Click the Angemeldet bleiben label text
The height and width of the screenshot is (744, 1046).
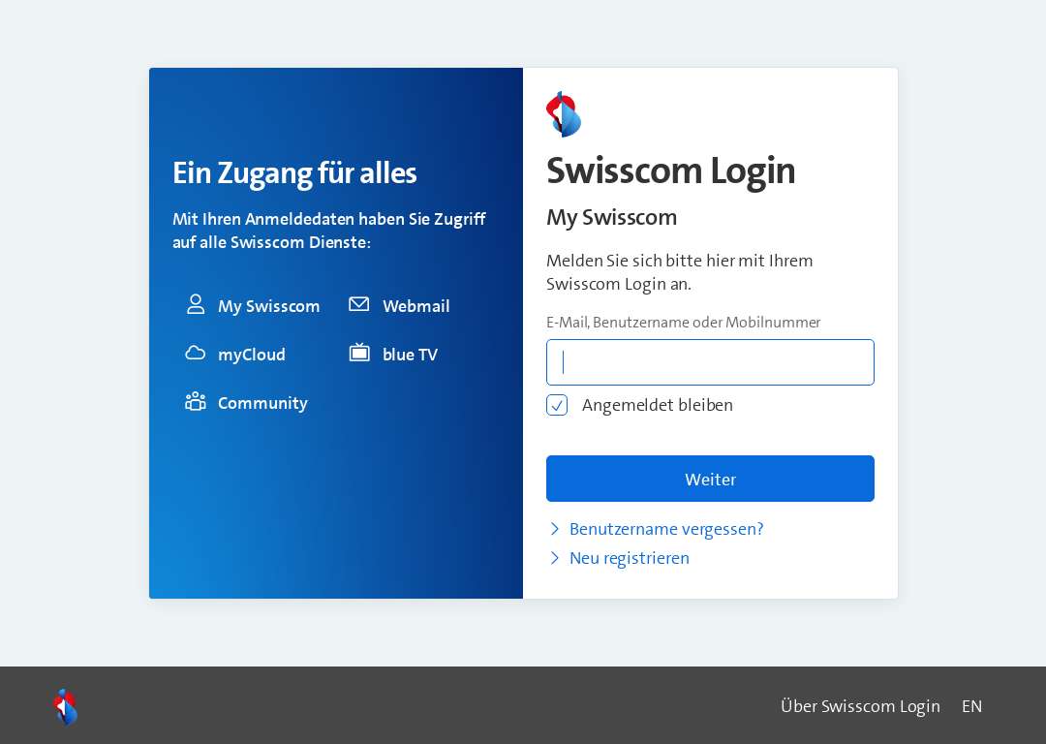(x=657, y=405)
